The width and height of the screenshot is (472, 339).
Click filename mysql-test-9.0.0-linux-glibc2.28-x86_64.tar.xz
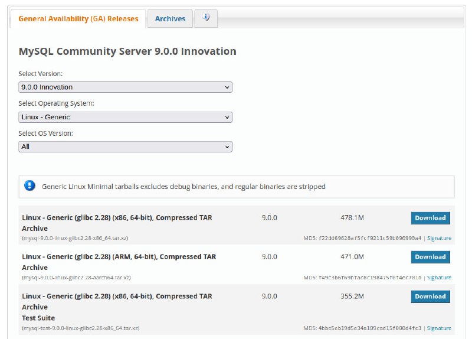(x=81, y=328)
